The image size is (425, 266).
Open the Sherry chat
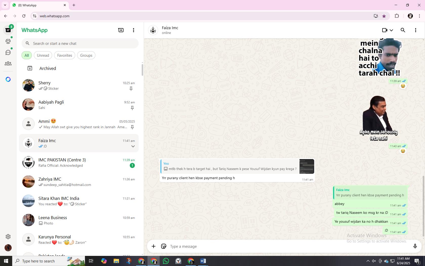pos(79,86)
